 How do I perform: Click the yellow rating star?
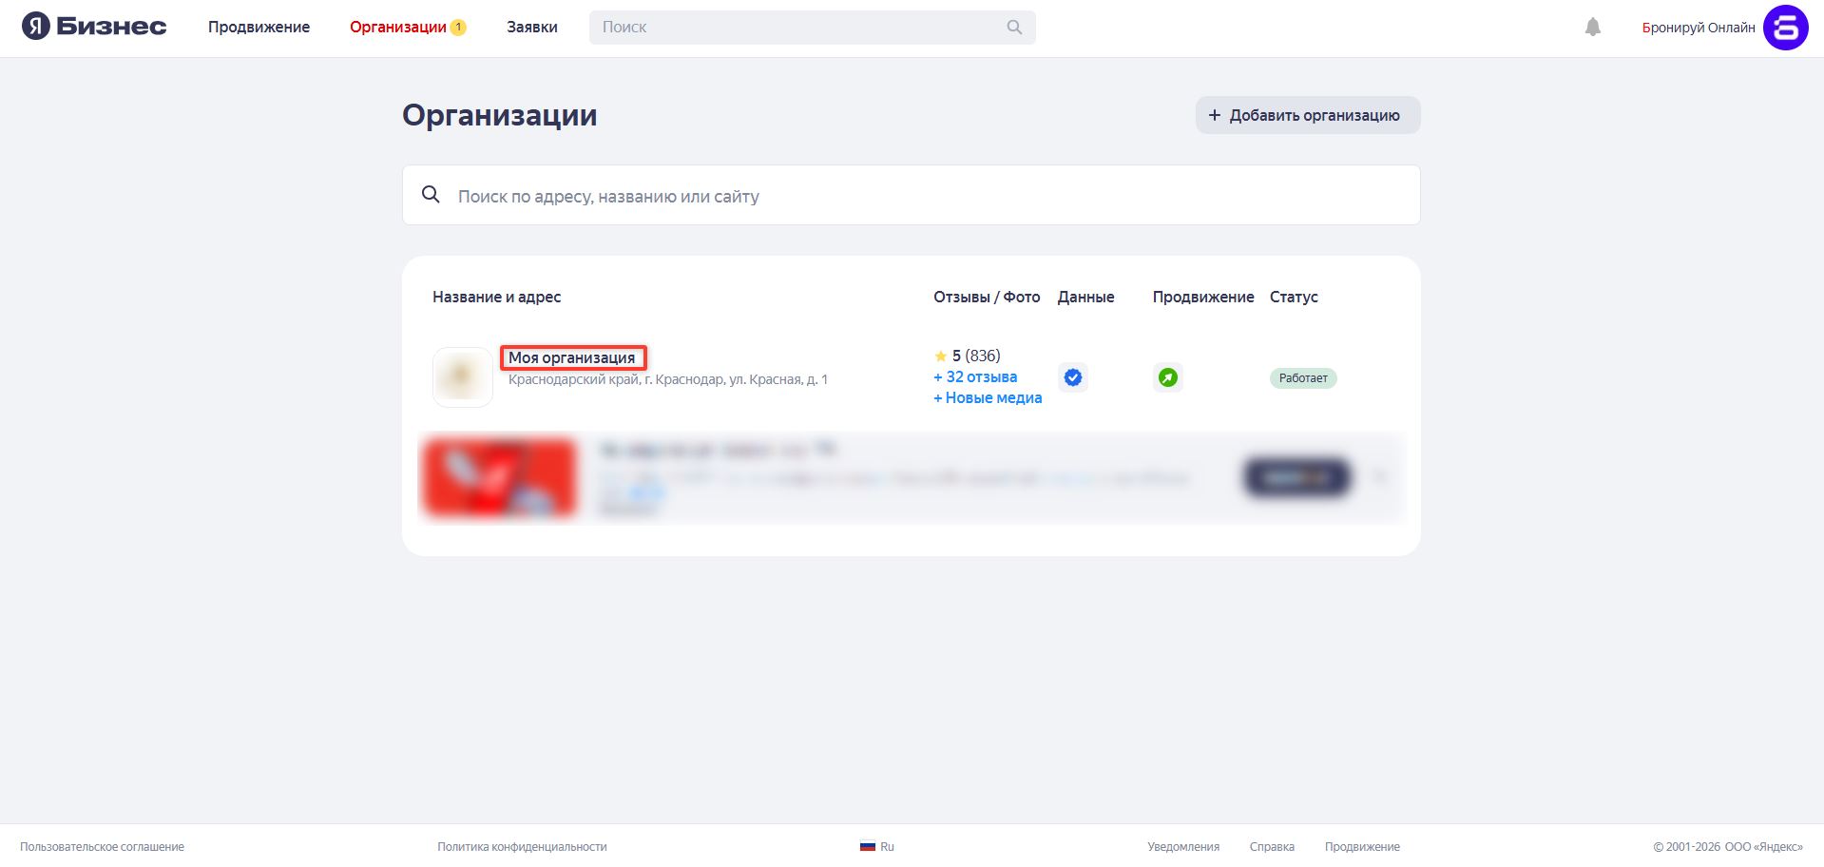click(940, 356)
